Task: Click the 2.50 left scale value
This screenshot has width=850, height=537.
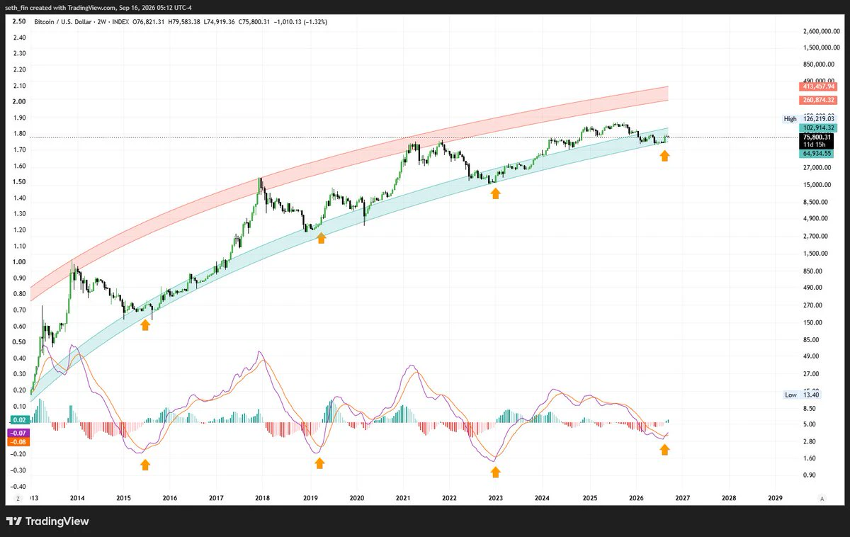Action: point(20,21)
